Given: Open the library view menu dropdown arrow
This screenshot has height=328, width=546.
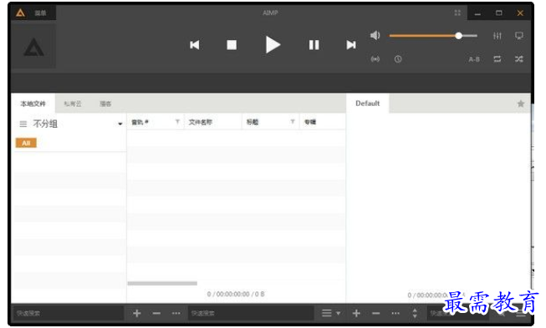Looking at the screenshot, I should 338,314.
